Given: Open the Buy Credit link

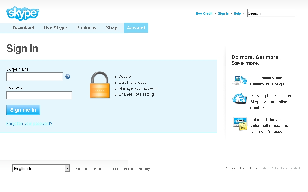Looking at the screenshot, I should point(204,13).
